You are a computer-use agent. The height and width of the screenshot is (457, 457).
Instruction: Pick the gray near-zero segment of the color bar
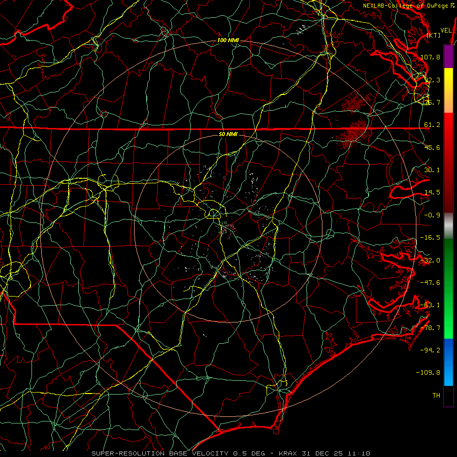[448, 226]
